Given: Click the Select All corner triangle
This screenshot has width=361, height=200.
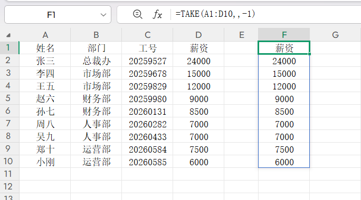Looking at the screenshot, I should point(9,35).
